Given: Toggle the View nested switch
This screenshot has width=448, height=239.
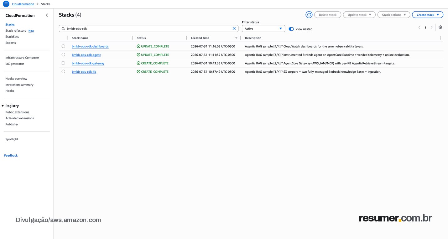Looking at the screenshot, I should (x=291, y=29).
